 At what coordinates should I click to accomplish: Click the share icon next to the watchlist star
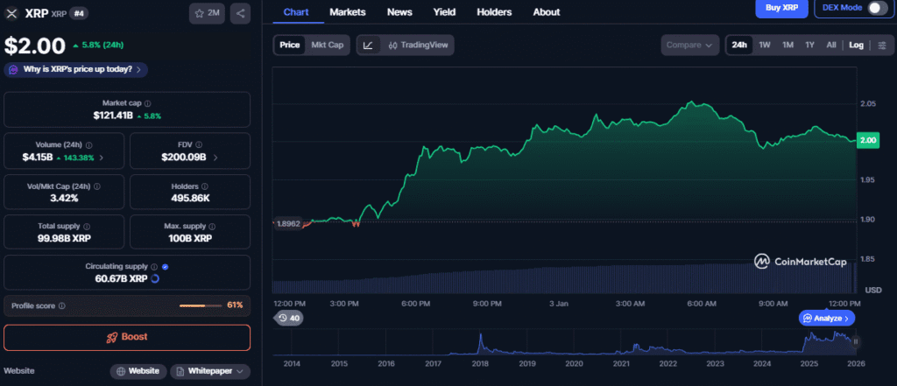240,13
